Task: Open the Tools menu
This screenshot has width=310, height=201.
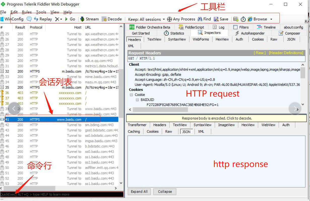Action: pos(41,12)
